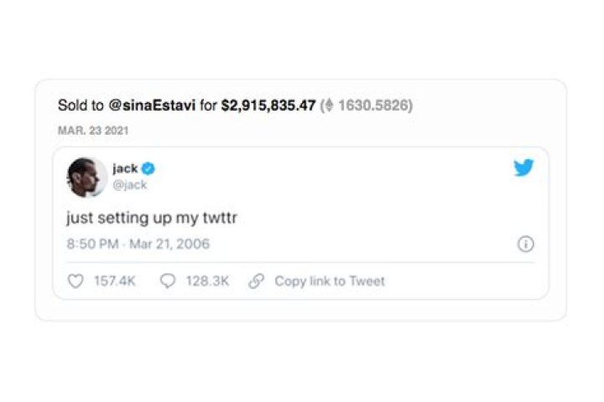The height and width of the screenshot is (402, 604).
Task: Click the MAR. 23 2021 sale date
Action: click(x=93, y=131)
